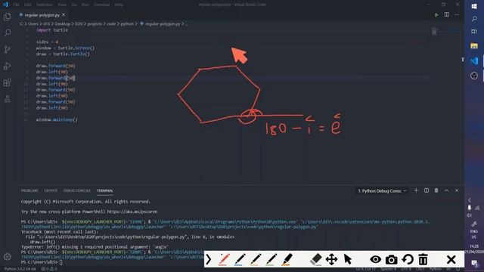Click 'Ln, Col' cursor position in status bar

(366, 269)
